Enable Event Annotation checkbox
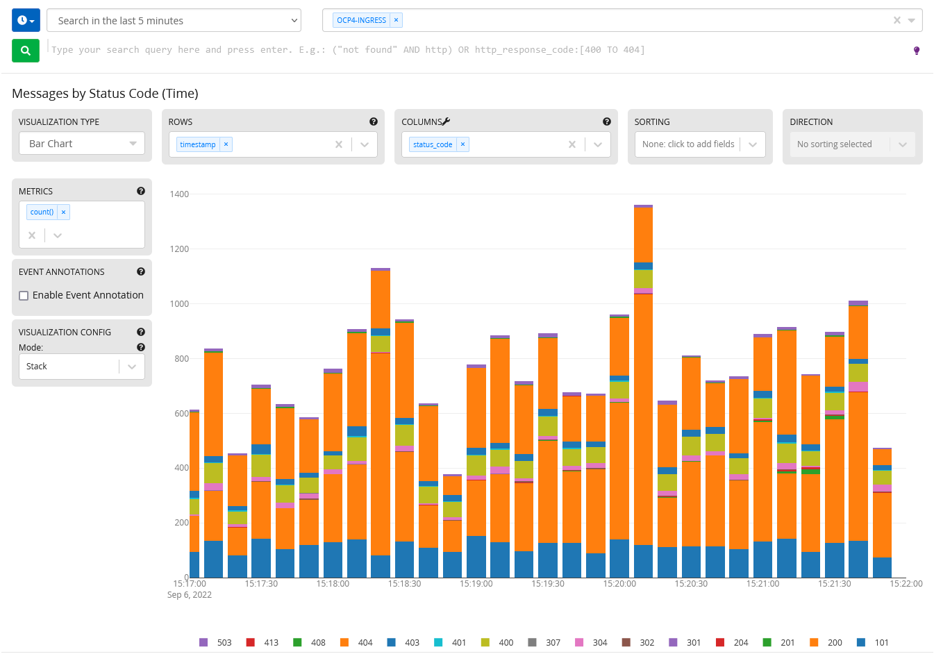This screenshot has width=934, height=663. 24,296
